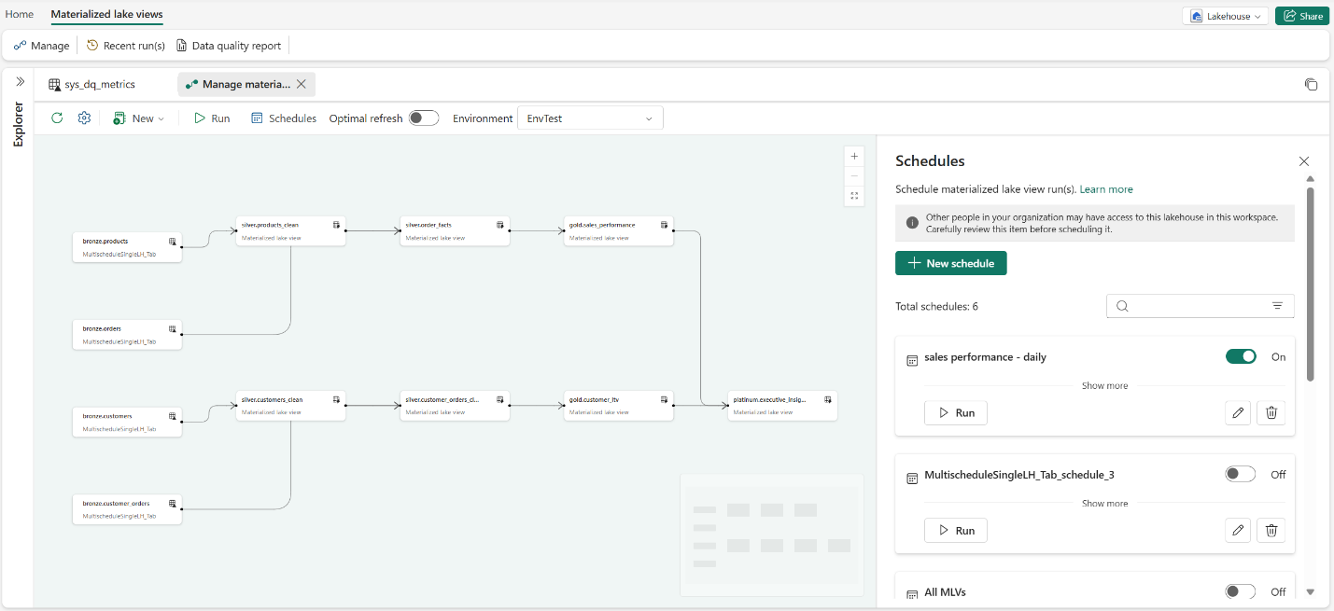
Task: Open the Learn more link about scheduling
Action: pyautogui.click(x=1106, y=188)
